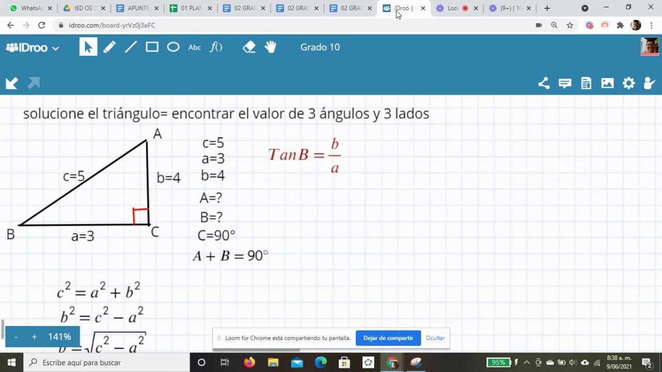Viewport: 662px width, 372px height.
Task: Select the Abc text tool
Action: click(194, 48)
